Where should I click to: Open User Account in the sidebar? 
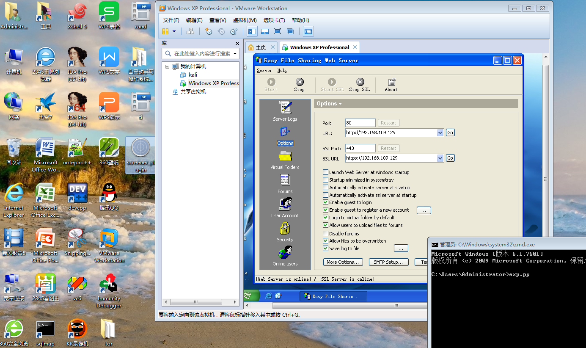coord(285,208)
